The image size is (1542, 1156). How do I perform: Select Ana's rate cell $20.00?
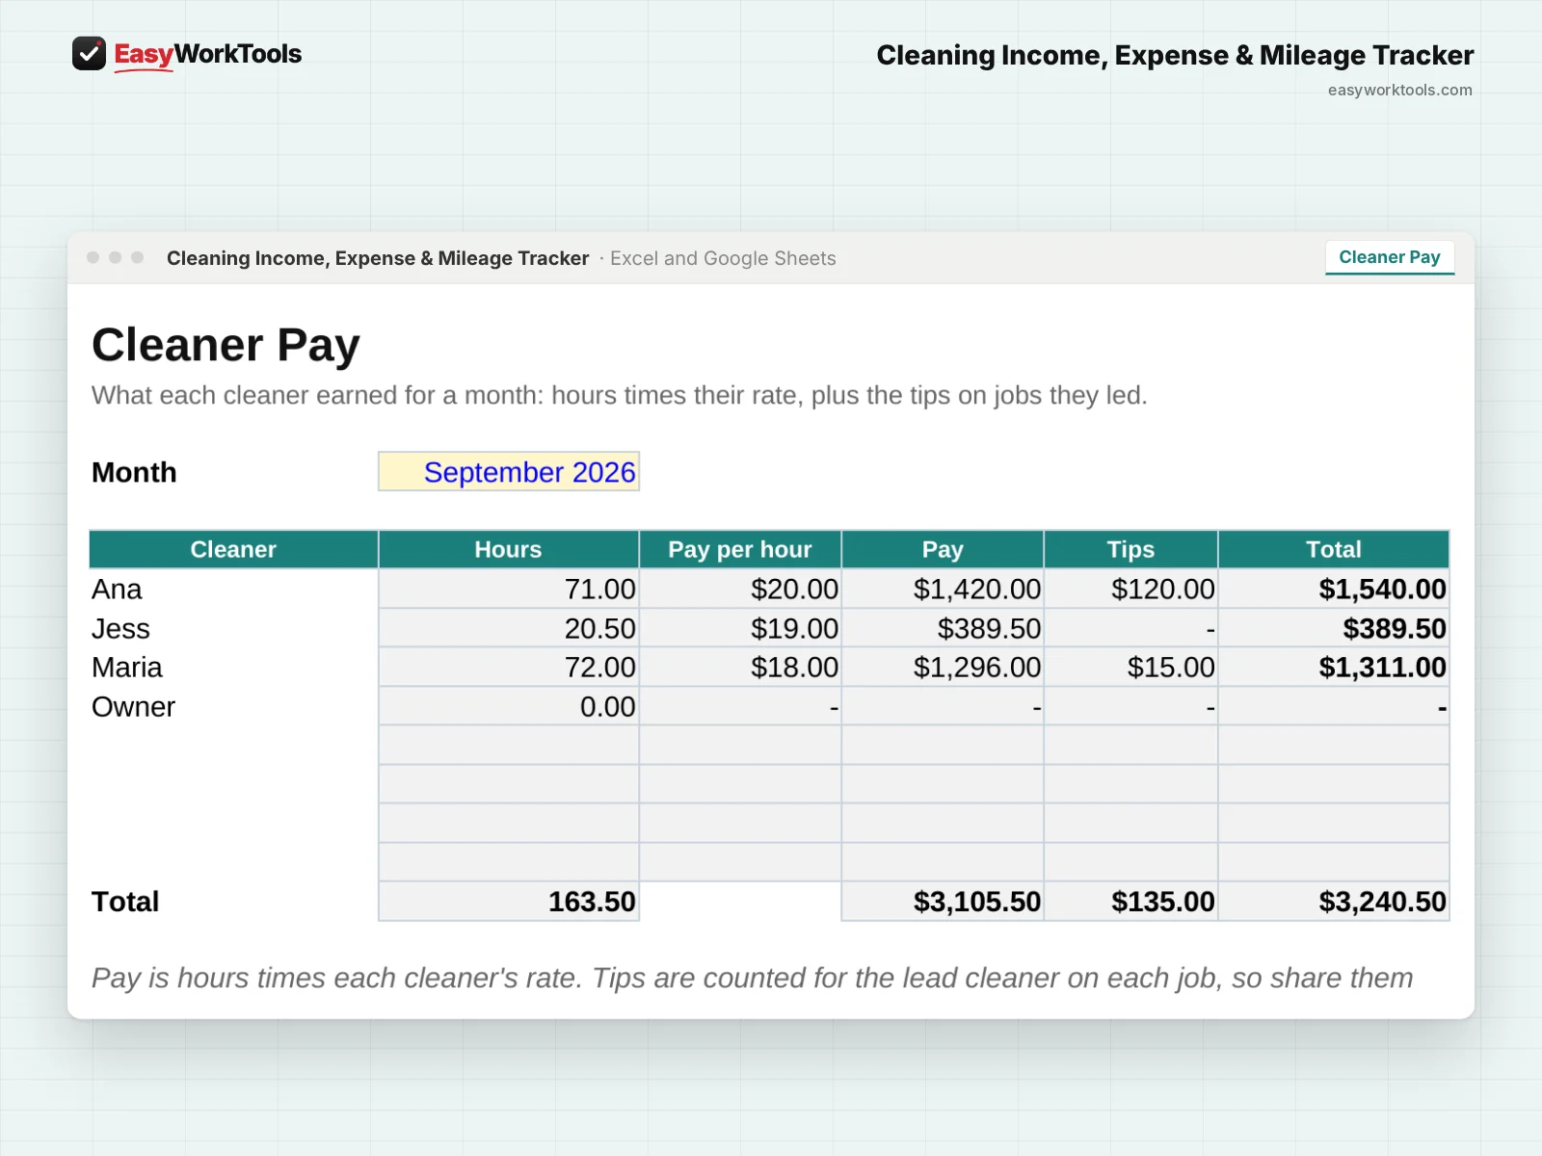coord(740,589)
